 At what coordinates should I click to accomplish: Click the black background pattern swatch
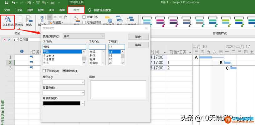(62, 104)
